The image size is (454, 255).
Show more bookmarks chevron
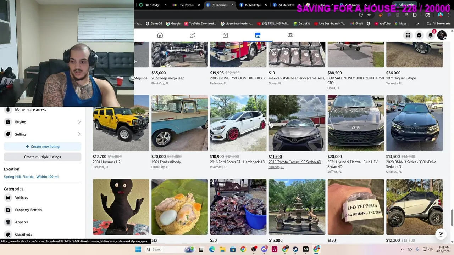point(417,24)
